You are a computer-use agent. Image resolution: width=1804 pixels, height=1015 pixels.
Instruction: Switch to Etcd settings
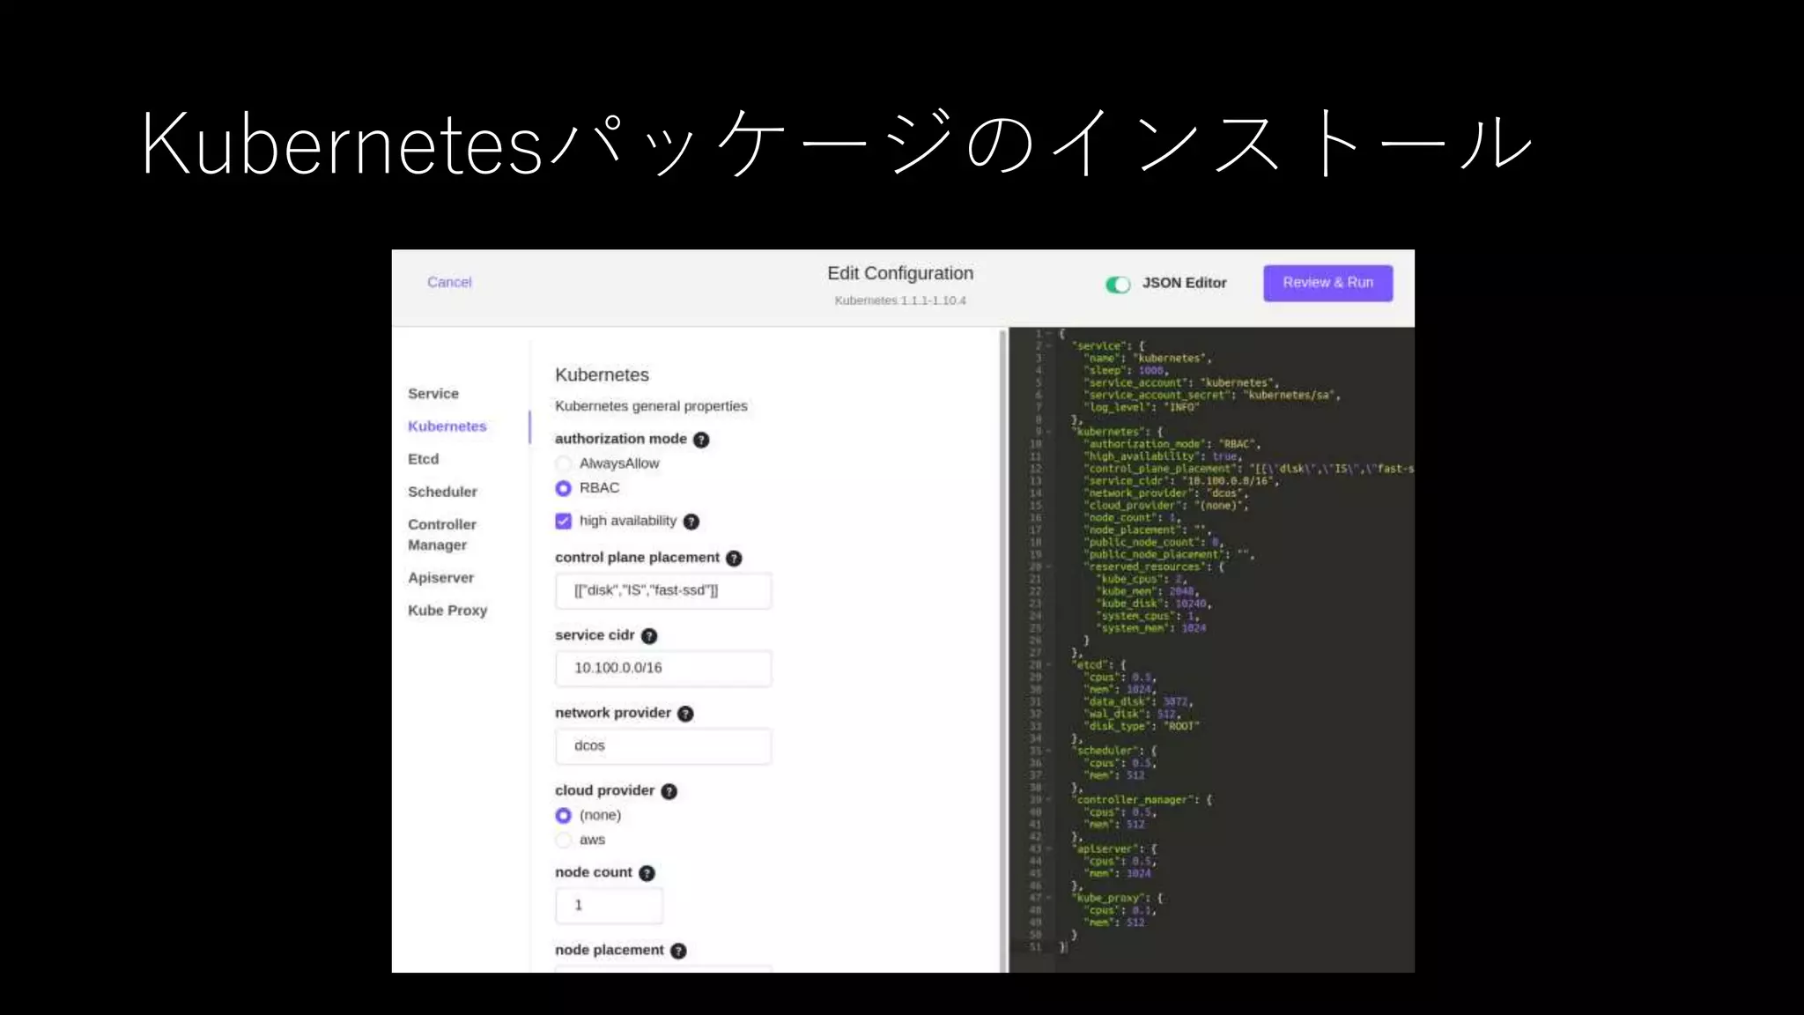click(423, 459)
